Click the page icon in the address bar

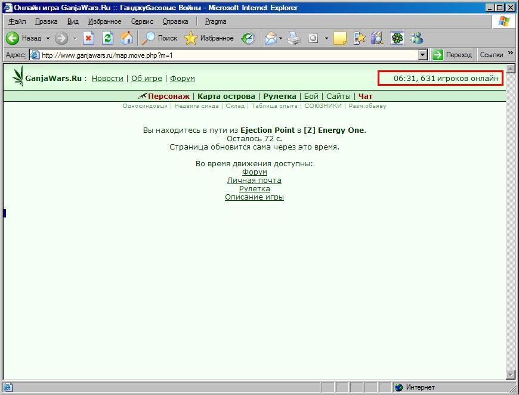tap(35, 55)
